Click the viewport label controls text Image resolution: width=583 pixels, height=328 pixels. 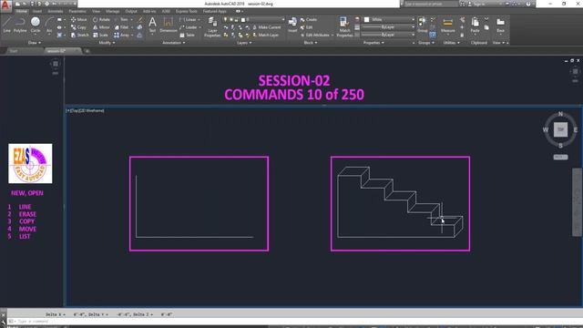click(x=86, y=110)
